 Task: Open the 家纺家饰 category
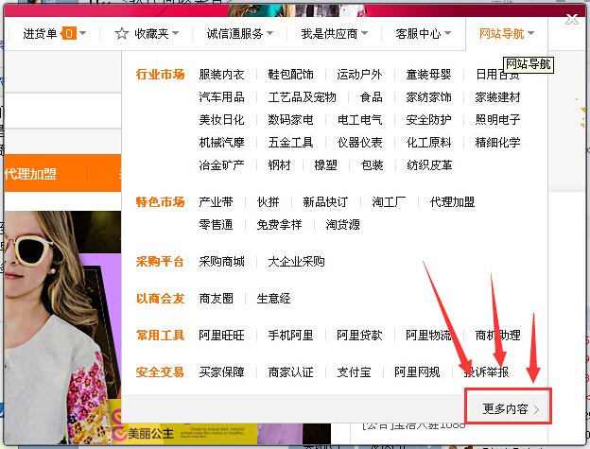[428, 97]
